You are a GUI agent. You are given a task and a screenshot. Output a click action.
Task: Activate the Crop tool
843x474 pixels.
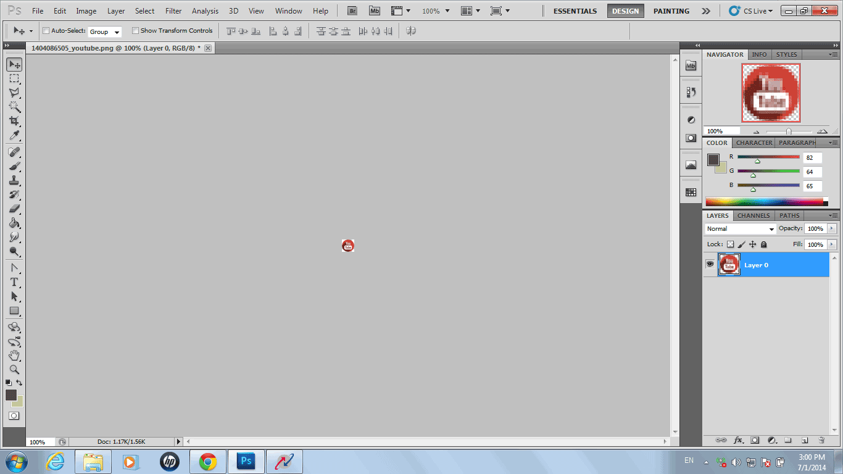[x=14, y=121]
